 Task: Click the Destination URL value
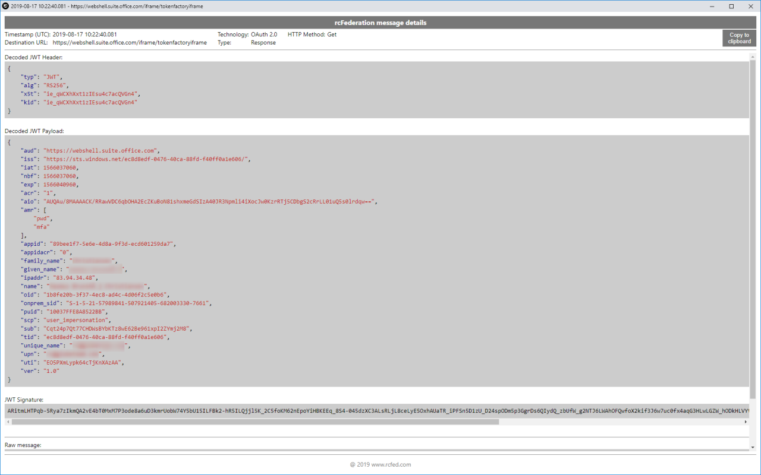click(130, 43)
